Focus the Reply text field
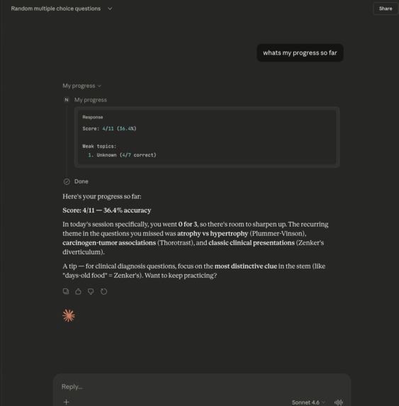The image size is (399, 406). (202, 387)
